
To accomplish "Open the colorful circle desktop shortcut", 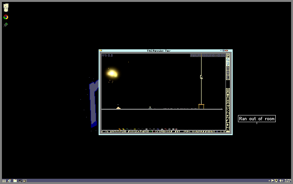I will pos(6,17).
